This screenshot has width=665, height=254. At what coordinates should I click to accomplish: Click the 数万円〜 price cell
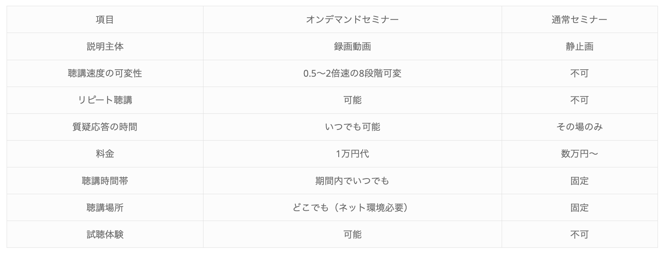[579, 154]
